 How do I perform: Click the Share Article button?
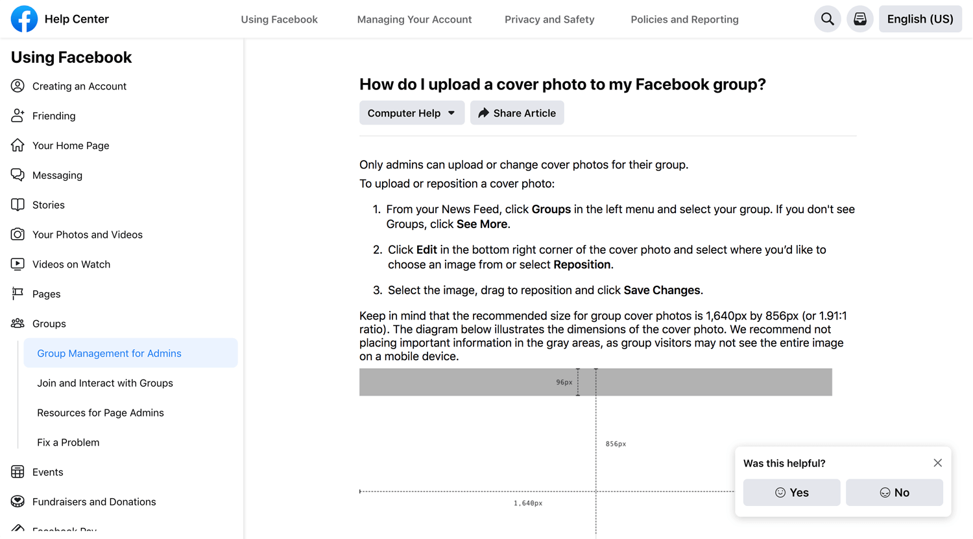click(517, 113)
